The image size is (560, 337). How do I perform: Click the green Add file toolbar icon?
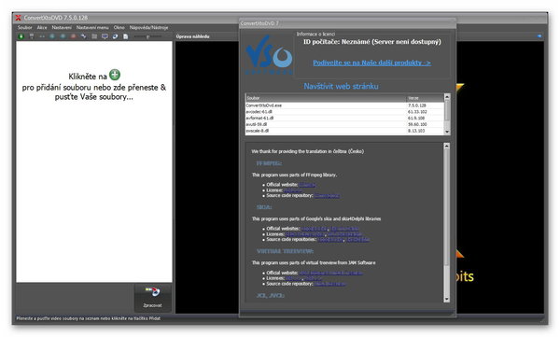[21, 36]
